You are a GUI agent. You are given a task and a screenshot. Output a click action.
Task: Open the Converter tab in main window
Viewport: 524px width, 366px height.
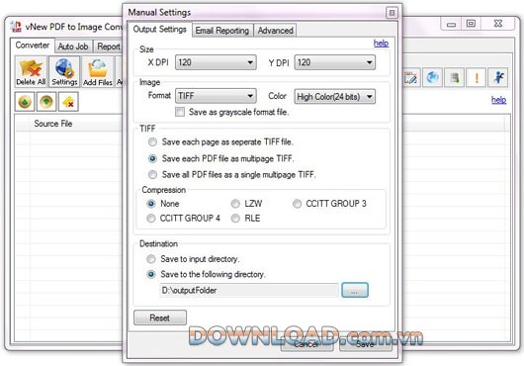point(33,46)
